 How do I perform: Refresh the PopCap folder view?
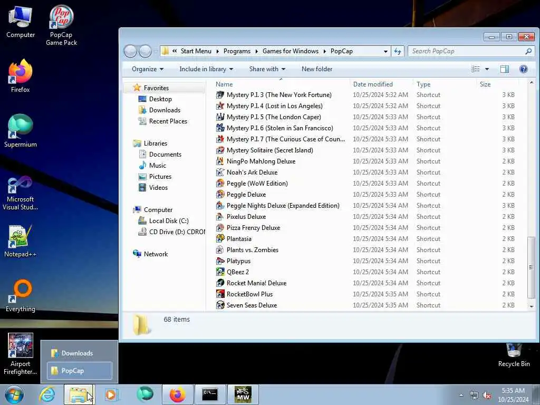click(398, 51)
